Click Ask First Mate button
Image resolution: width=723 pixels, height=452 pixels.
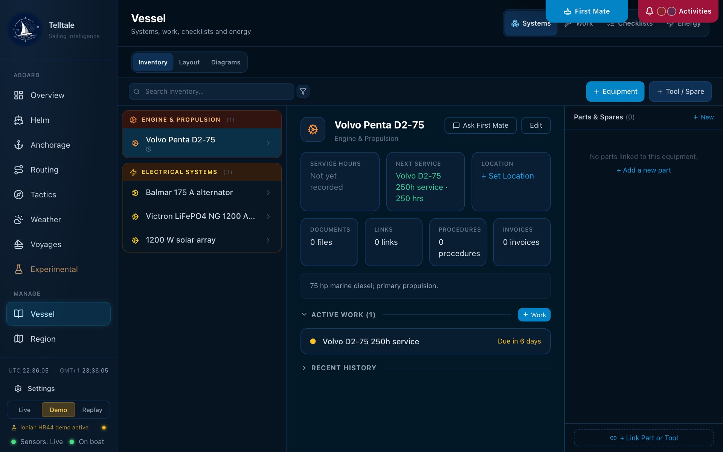pos(480,125)
